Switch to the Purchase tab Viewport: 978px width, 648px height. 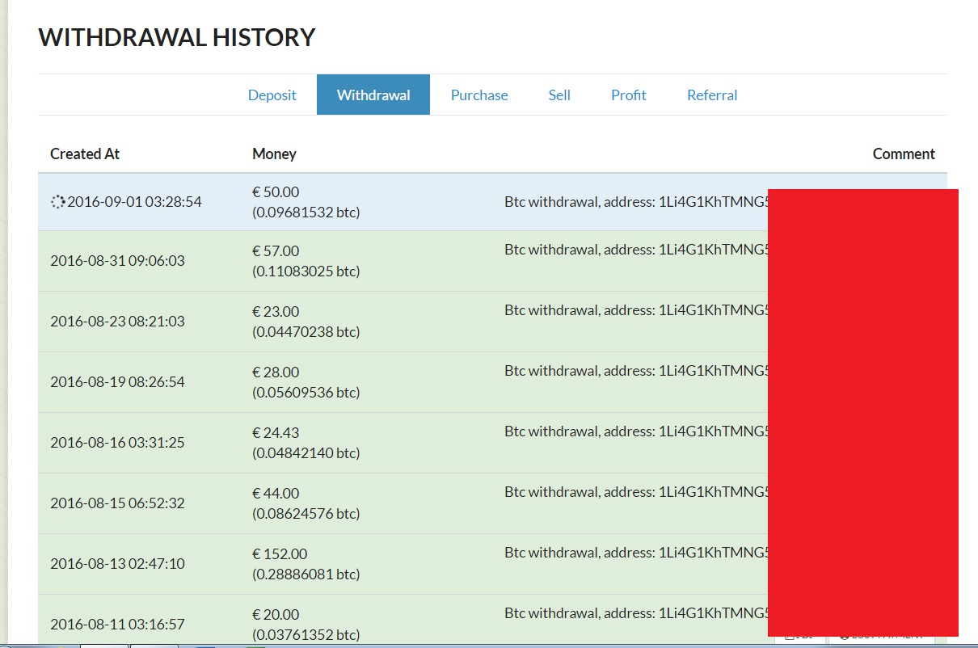pos(479,95)
